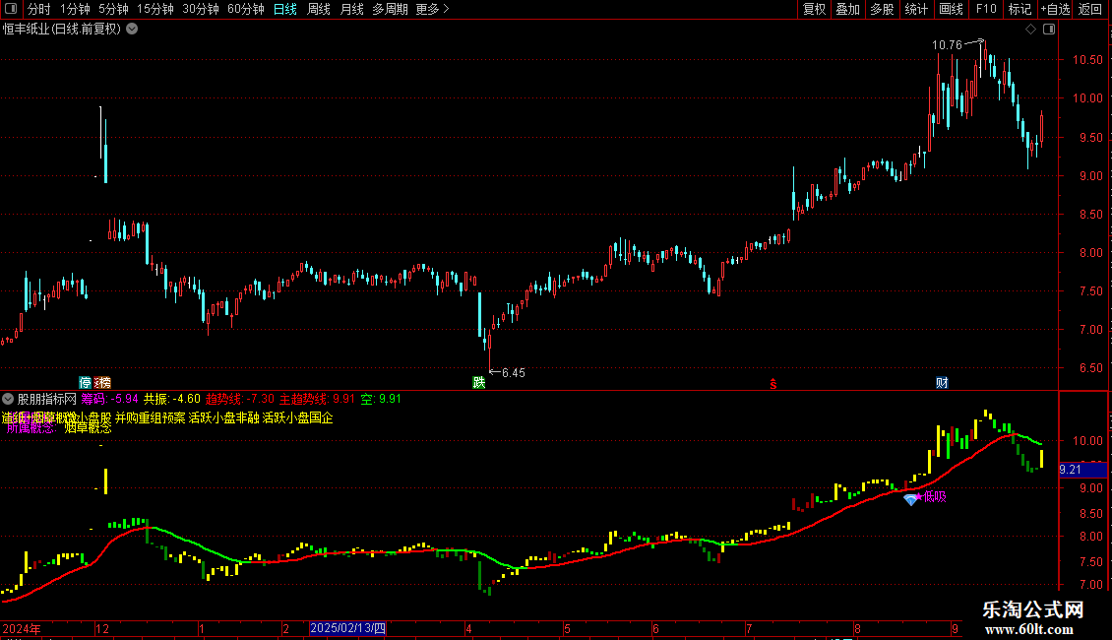
Task: Toggle the right side panel icon
Action: 1049,30
